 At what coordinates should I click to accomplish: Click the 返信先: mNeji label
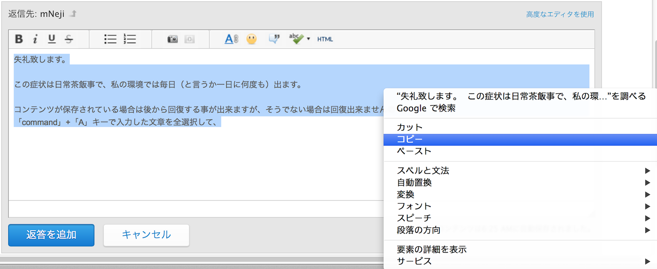click(x=36, y=14)
